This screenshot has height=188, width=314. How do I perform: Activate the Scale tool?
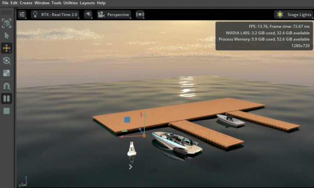pyautogui.click(x=7, y=73)
